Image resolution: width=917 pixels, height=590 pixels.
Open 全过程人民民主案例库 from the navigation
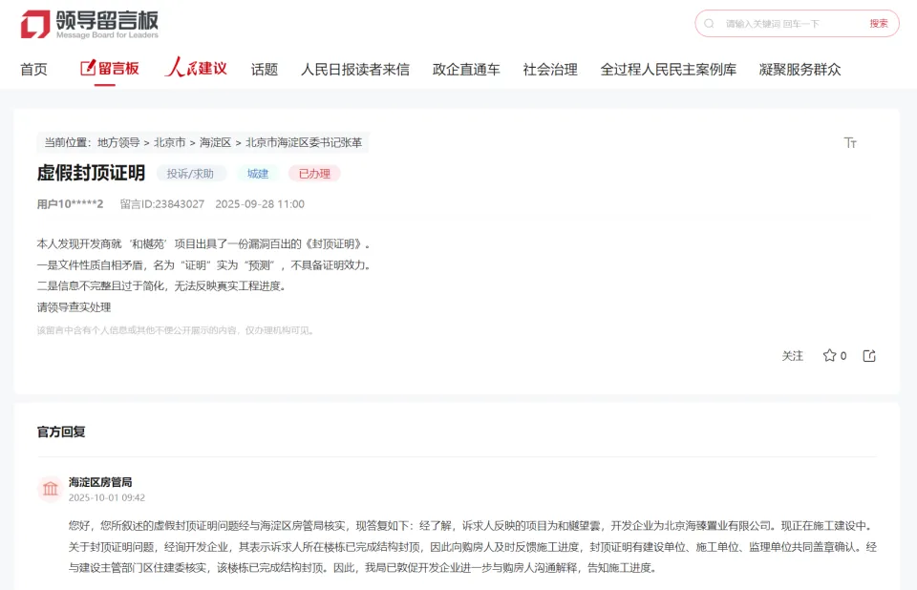pyautogui.click(x=668, y=68)
